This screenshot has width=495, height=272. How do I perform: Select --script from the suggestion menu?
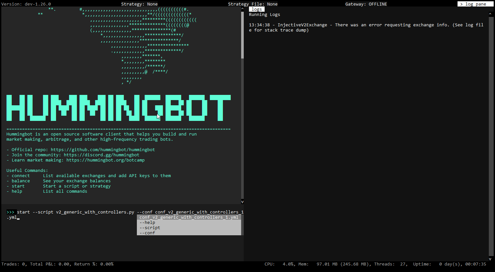pyautogui.click(x=150, y=227)
